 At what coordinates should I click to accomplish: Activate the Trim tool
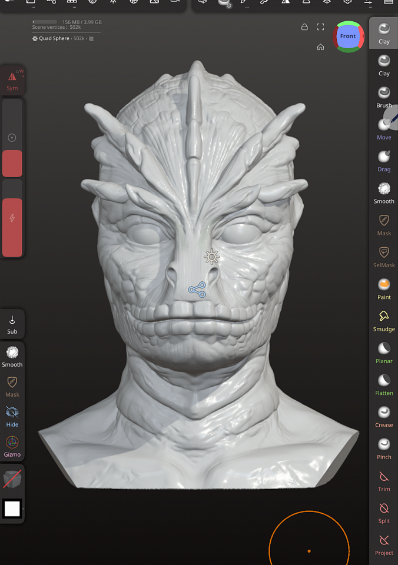384,479
